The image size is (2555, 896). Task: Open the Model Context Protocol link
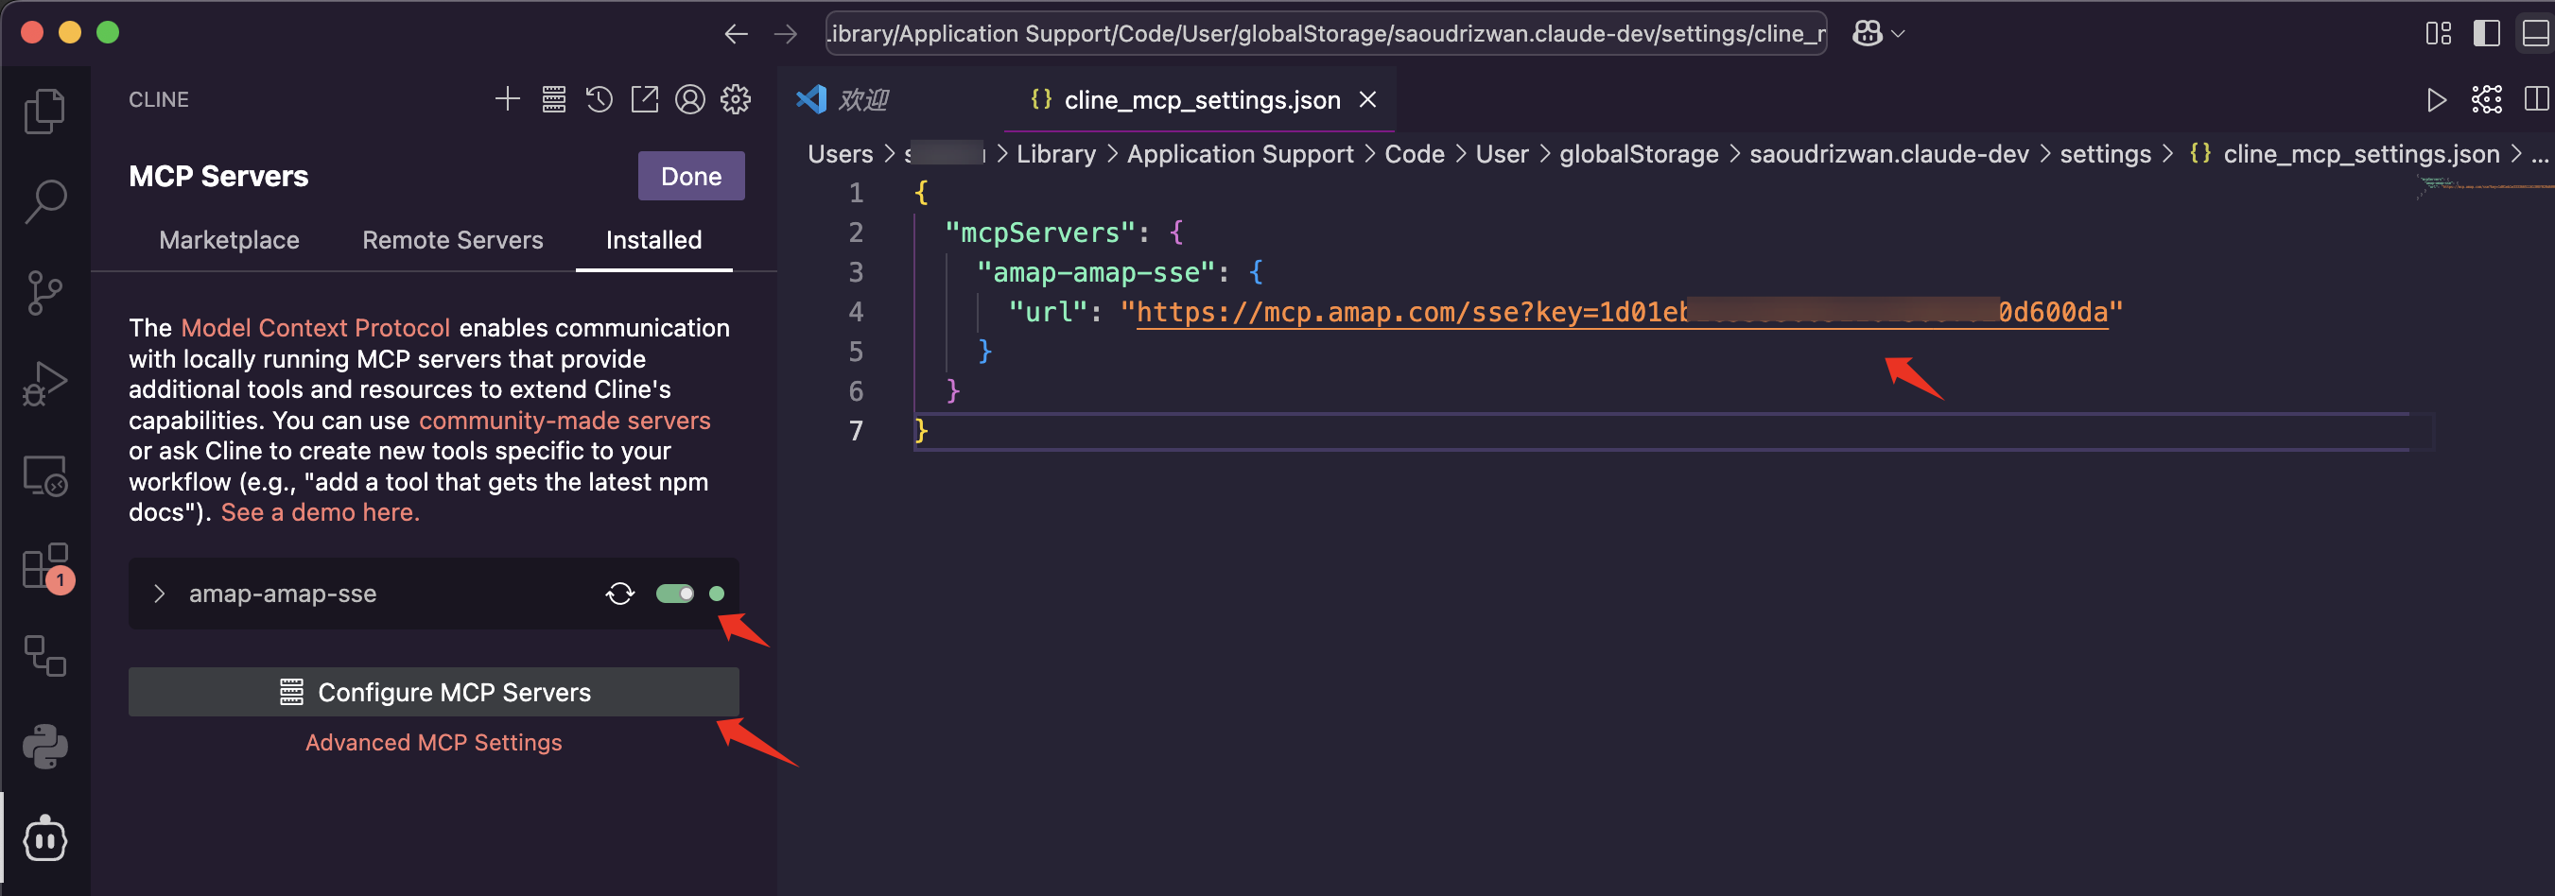[316, 328]
